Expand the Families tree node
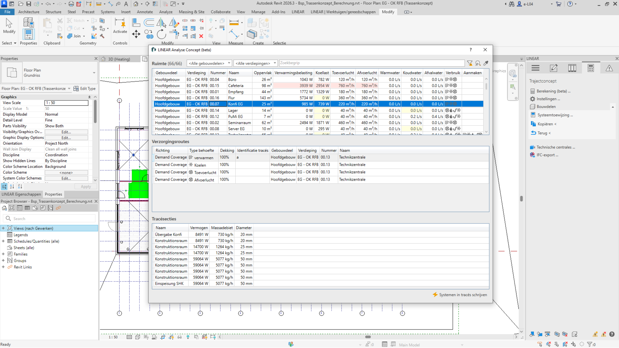 click(3, 254)
